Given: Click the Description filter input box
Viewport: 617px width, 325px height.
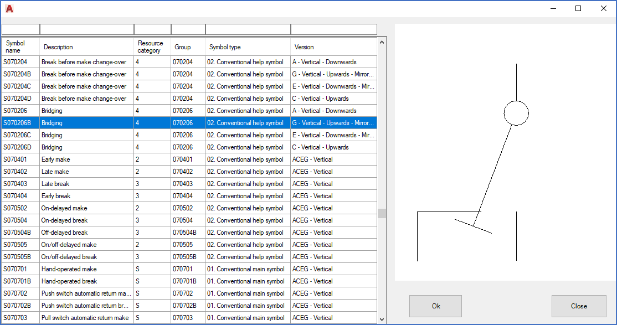Looking at the screenshot, I should coord(86,29).
